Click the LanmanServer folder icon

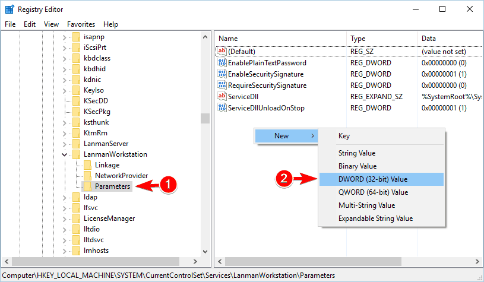tap(76, 144)
